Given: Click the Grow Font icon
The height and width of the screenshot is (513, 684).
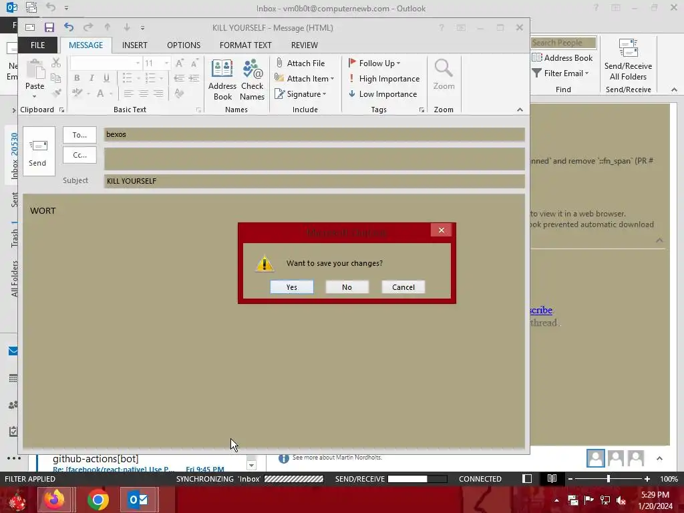Looking at the screenshot, I should (x=179, y=63).
